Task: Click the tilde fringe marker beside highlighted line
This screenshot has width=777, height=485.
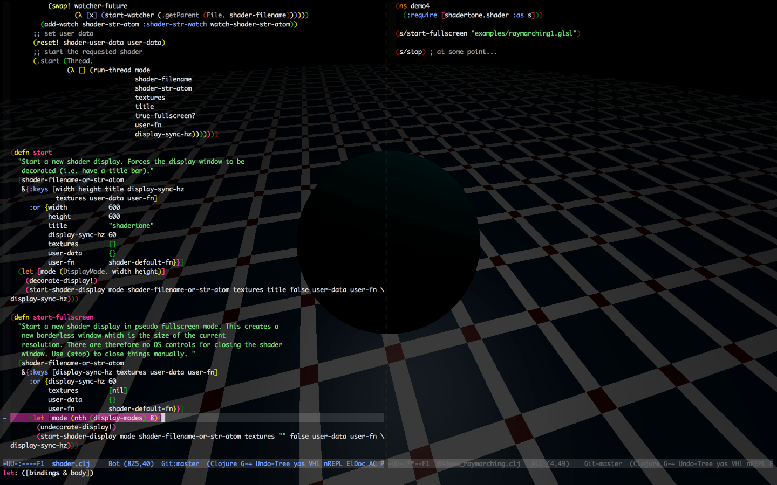Action: click(x=5, y=418)
